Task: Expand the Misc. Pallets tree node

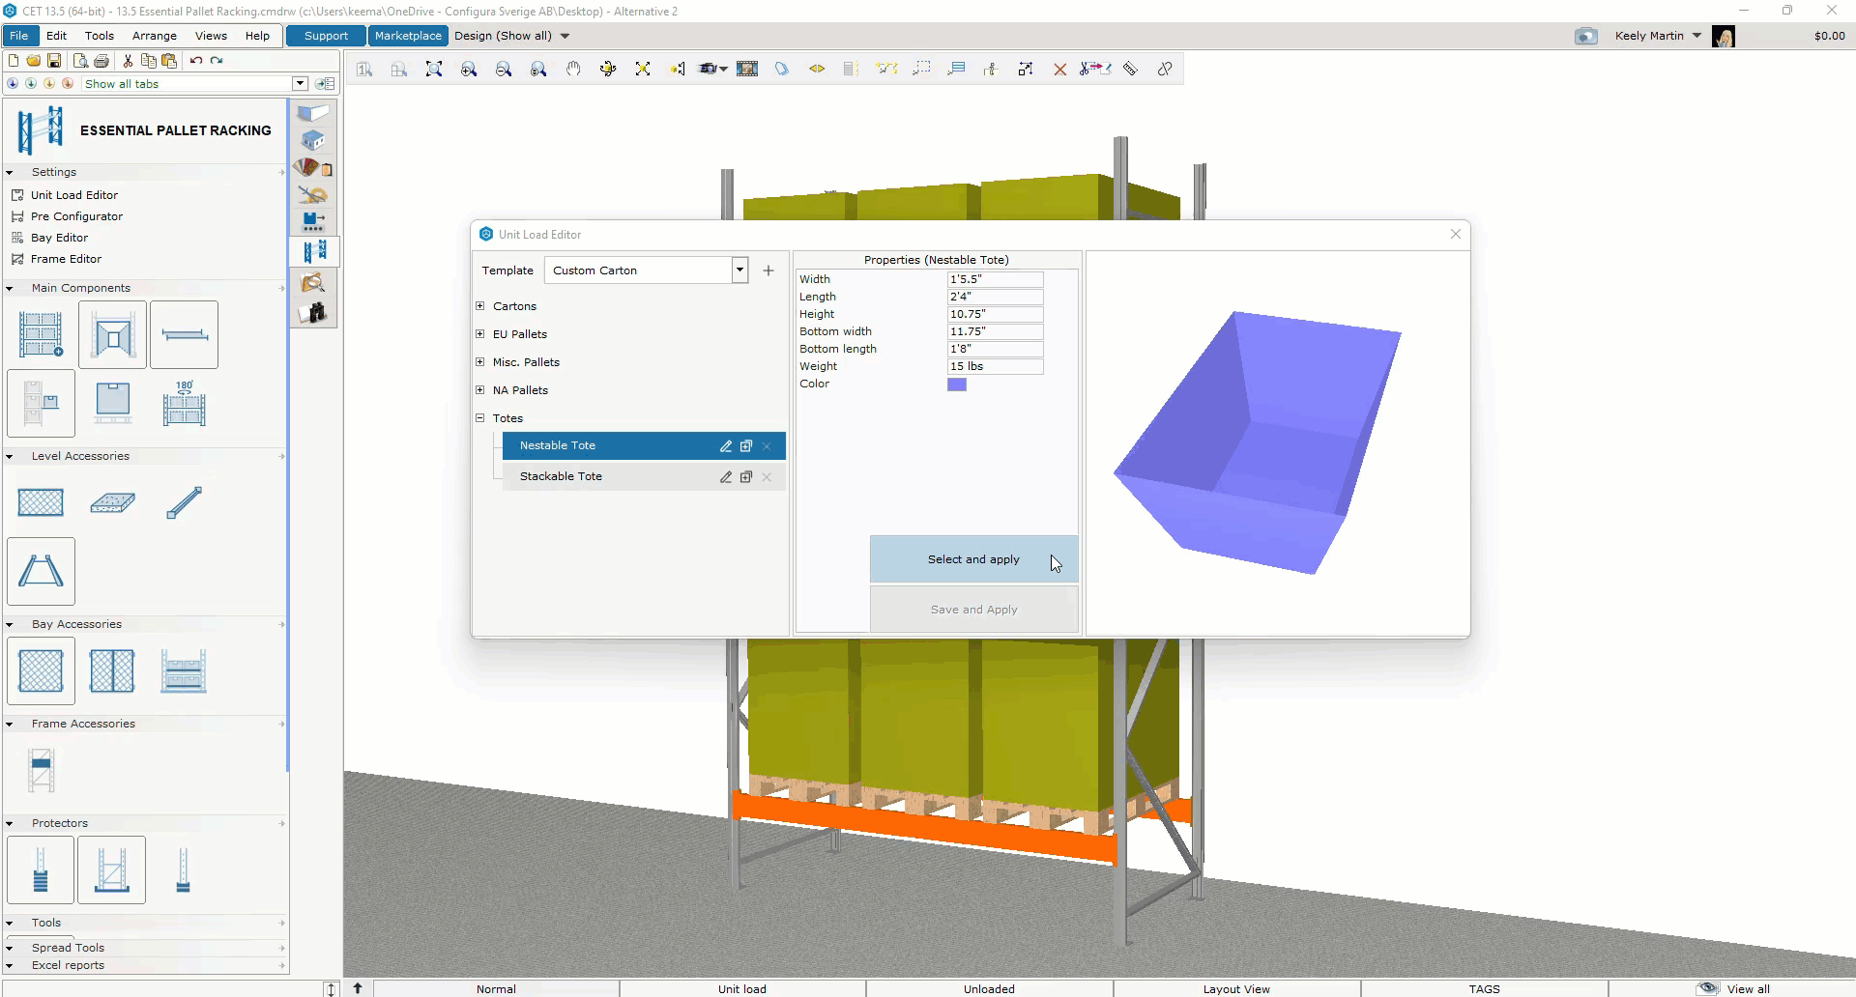Action: point(480,362)
